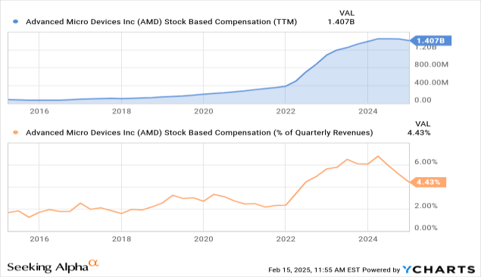
Task: Click the blue legend dot for TTM series
Action: [x=15, y=22]
